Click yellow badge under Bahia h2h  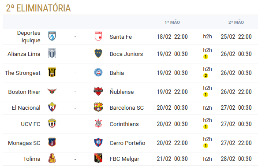tap(206, 76)
